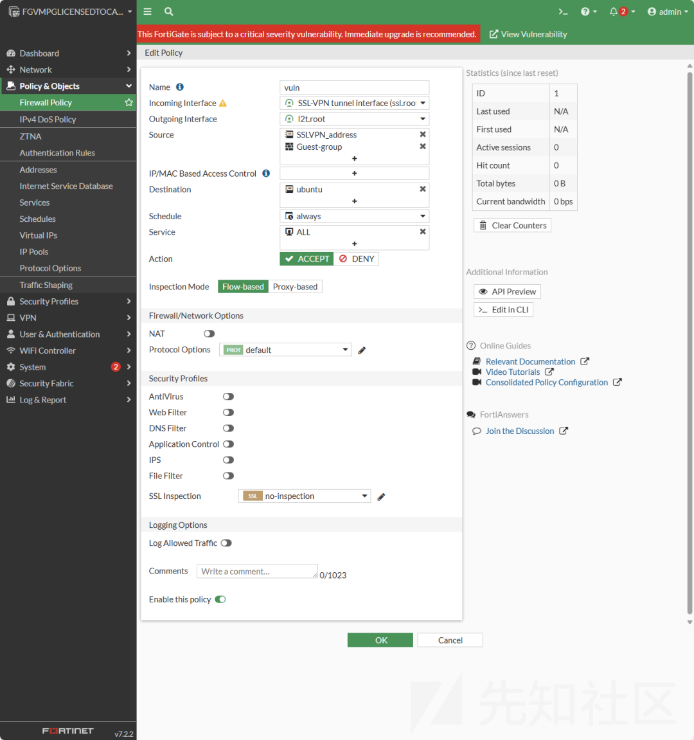Remove Guest-group from Source
This screenshot has height=740, width=694.
pos(423,147)
